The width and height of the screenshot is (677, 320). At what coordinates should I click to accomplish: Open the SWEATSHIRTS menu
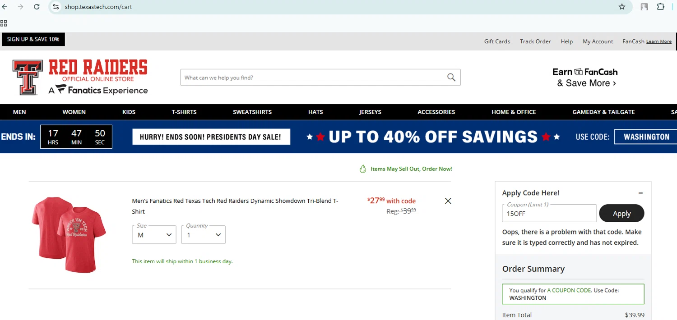(x=252, y=112)
